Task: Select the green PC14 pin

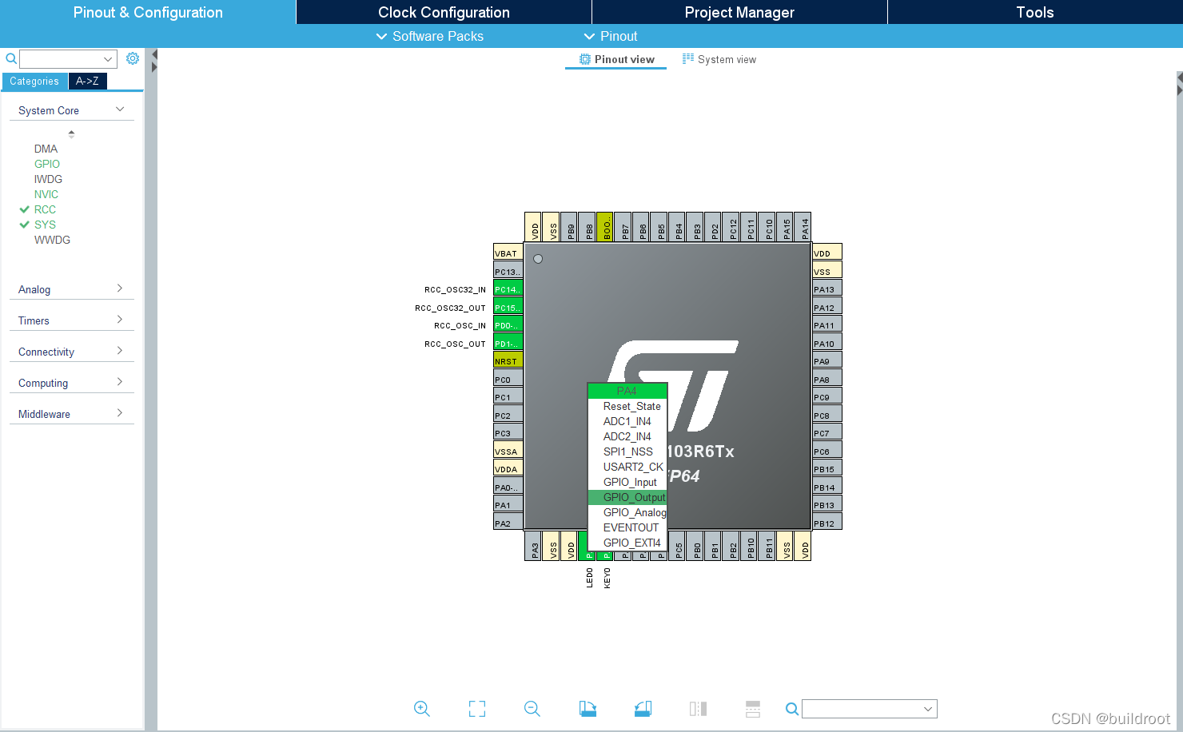Action: coord(508,288)
